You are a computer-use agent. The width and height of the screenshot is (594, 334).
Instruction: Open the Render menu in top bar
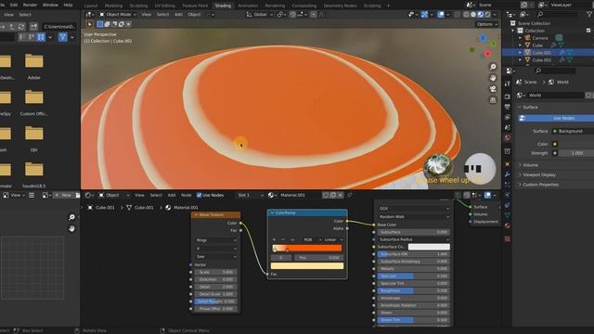tap(30, 5)
